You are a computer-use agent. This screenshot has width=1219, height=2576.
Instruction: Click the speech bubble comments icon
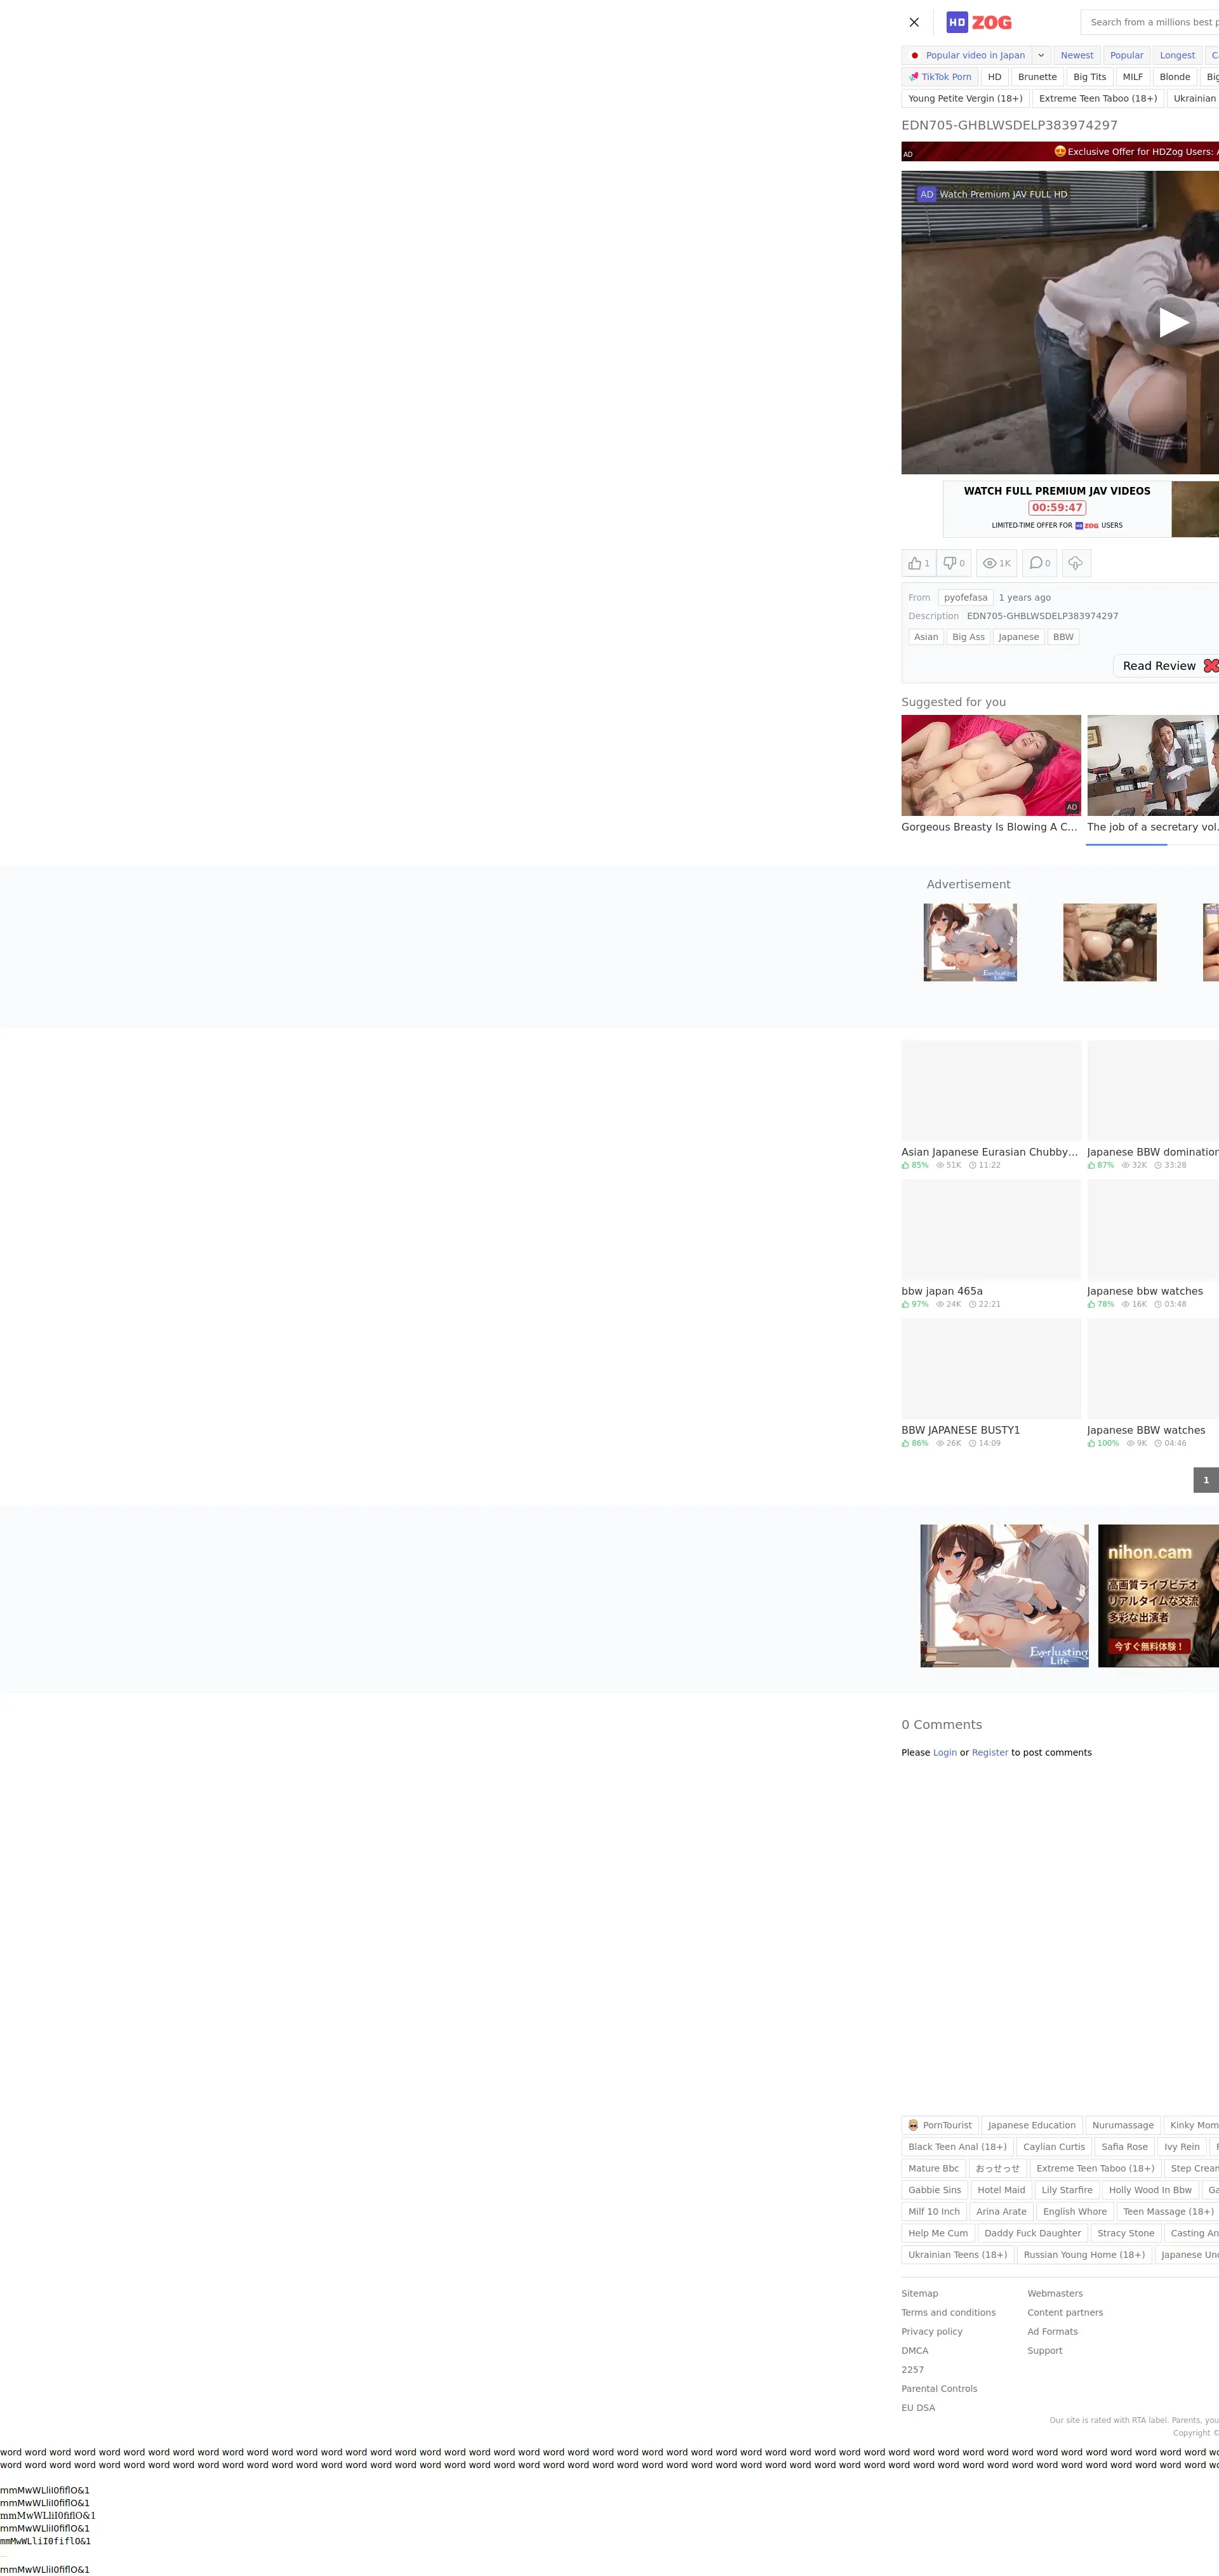click(x=1036, y=563)
